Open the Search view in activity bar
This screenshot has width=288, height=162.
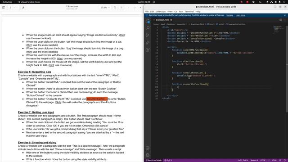pyautogui.click(x=148, y=28)
